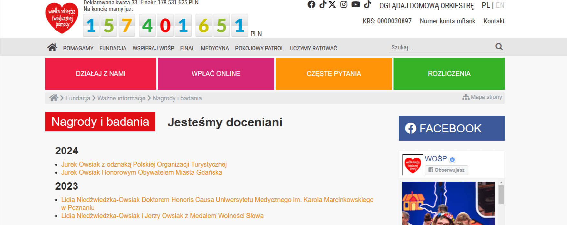
Task: Click Fundacja in the breadcrumb
Action: [78, 98]
